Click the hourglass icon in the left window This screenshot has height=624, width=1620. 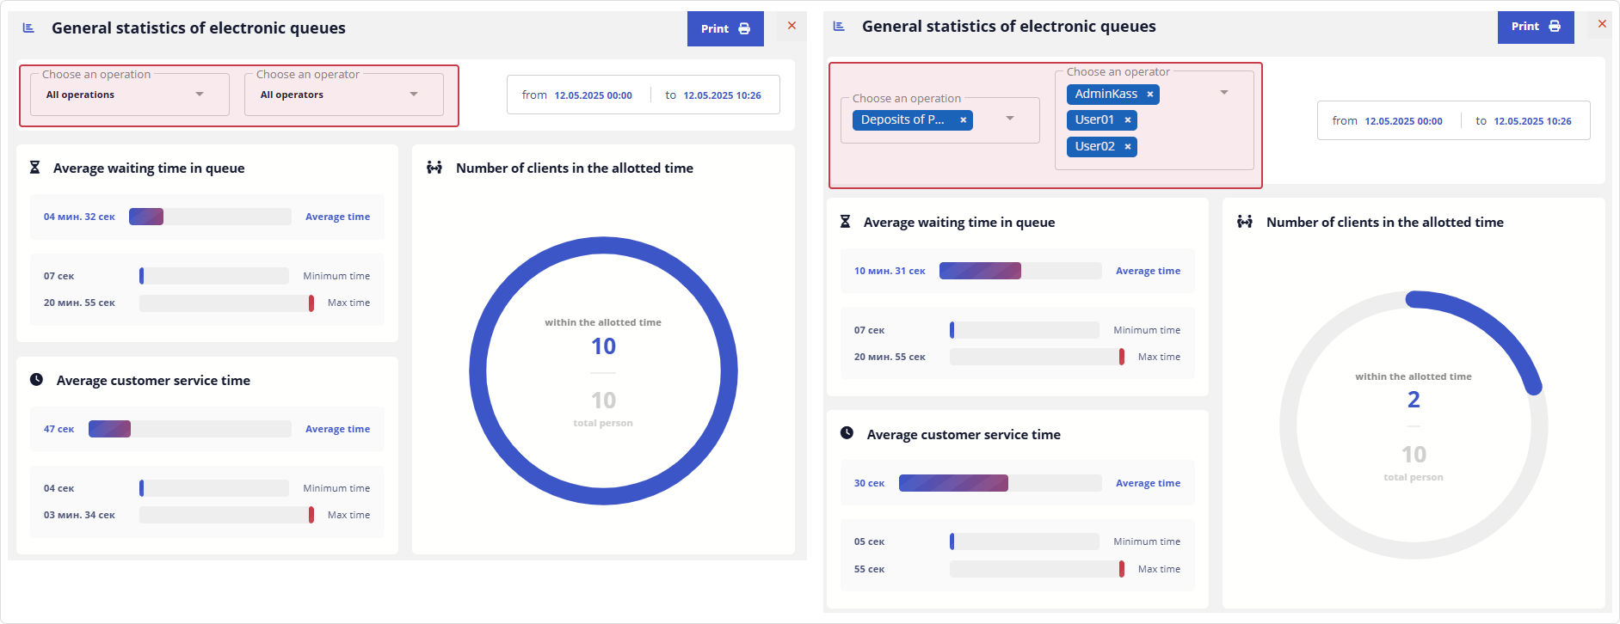(x=35, y=168)
